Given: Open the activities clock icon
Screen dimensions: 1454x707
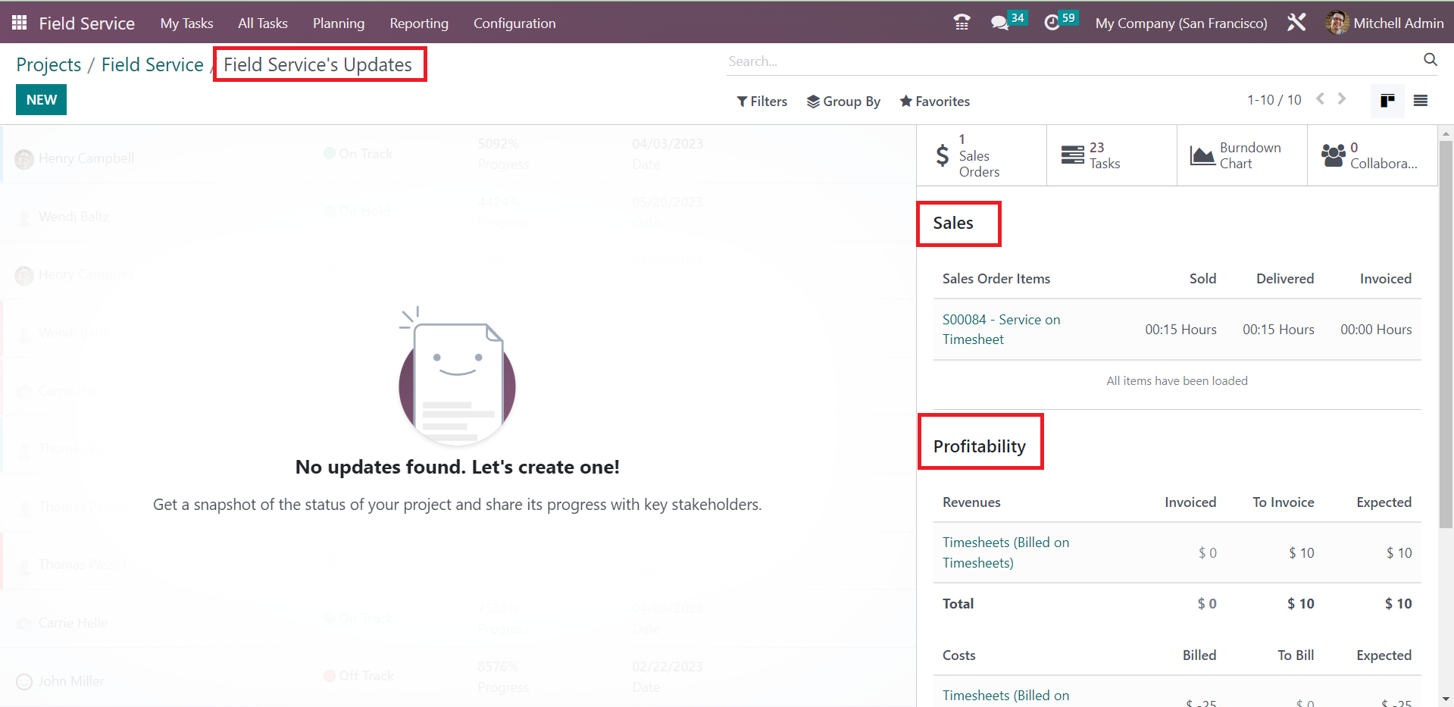Looking at the screenshot, I should click(x=1052, y=23).
